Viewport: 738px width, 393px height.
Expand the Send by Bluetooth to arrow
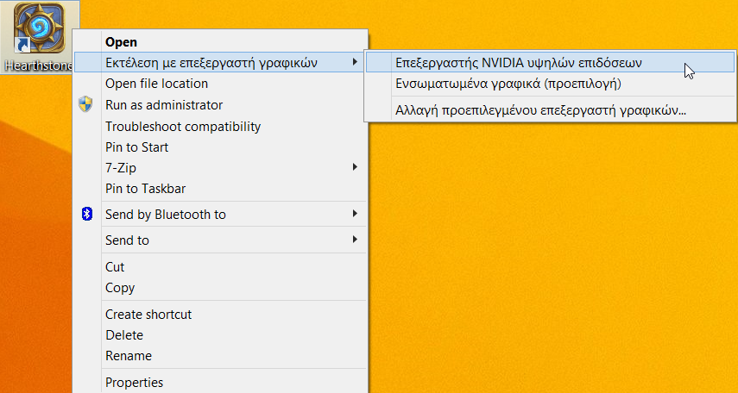tap(355, 214)
